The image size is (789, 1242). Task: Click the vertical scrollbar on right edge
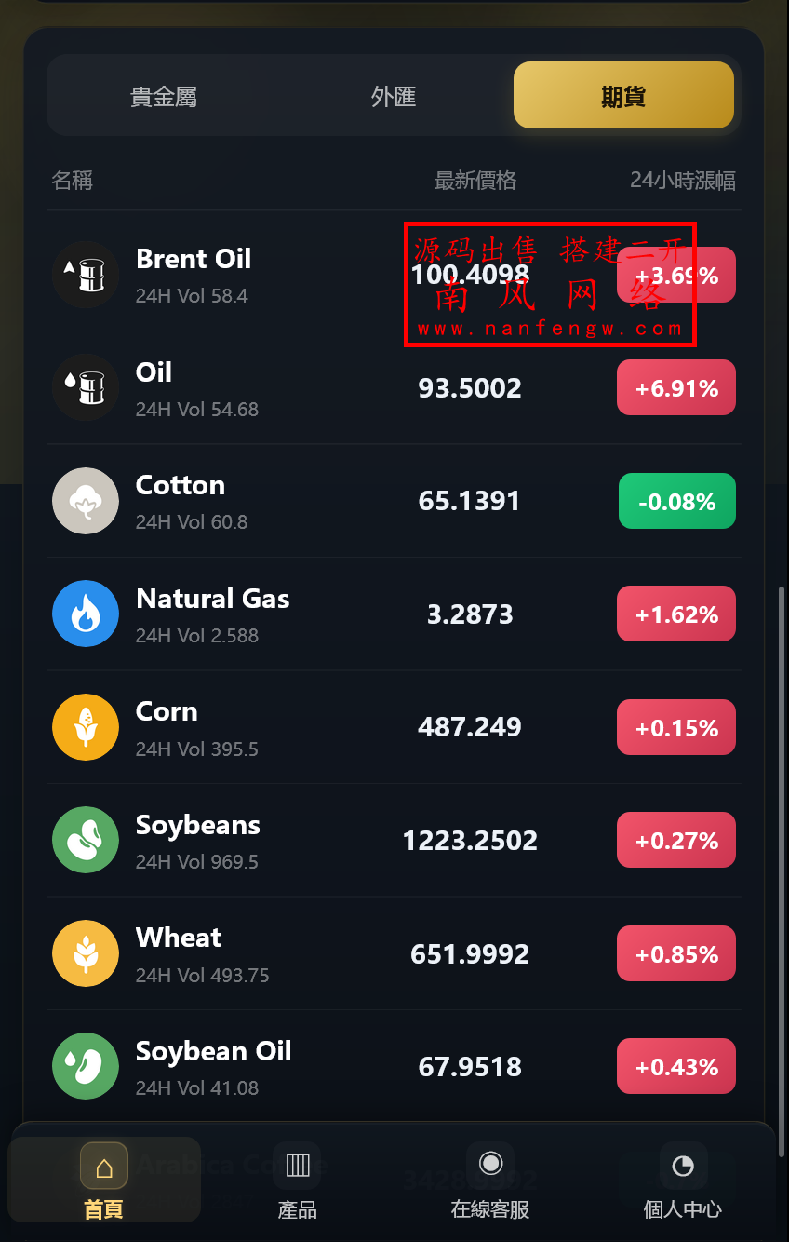[782, 838]
